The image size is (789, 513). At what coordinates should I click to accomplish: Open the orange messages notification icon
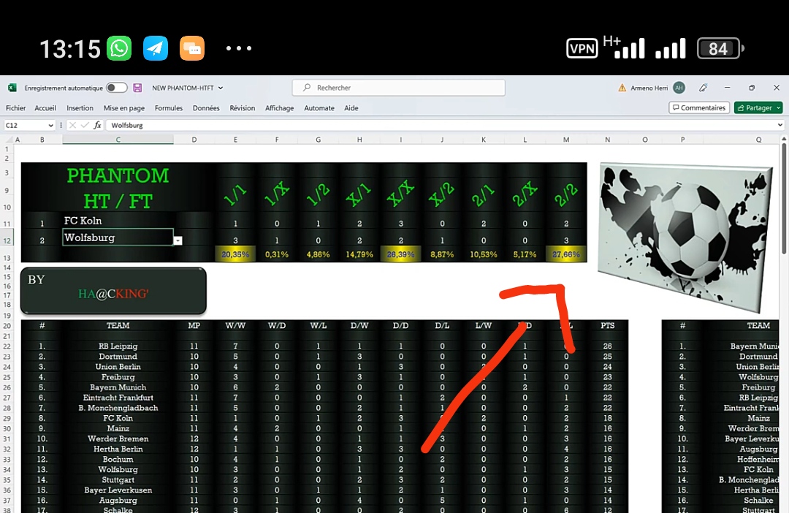click(x=192, y=48)
